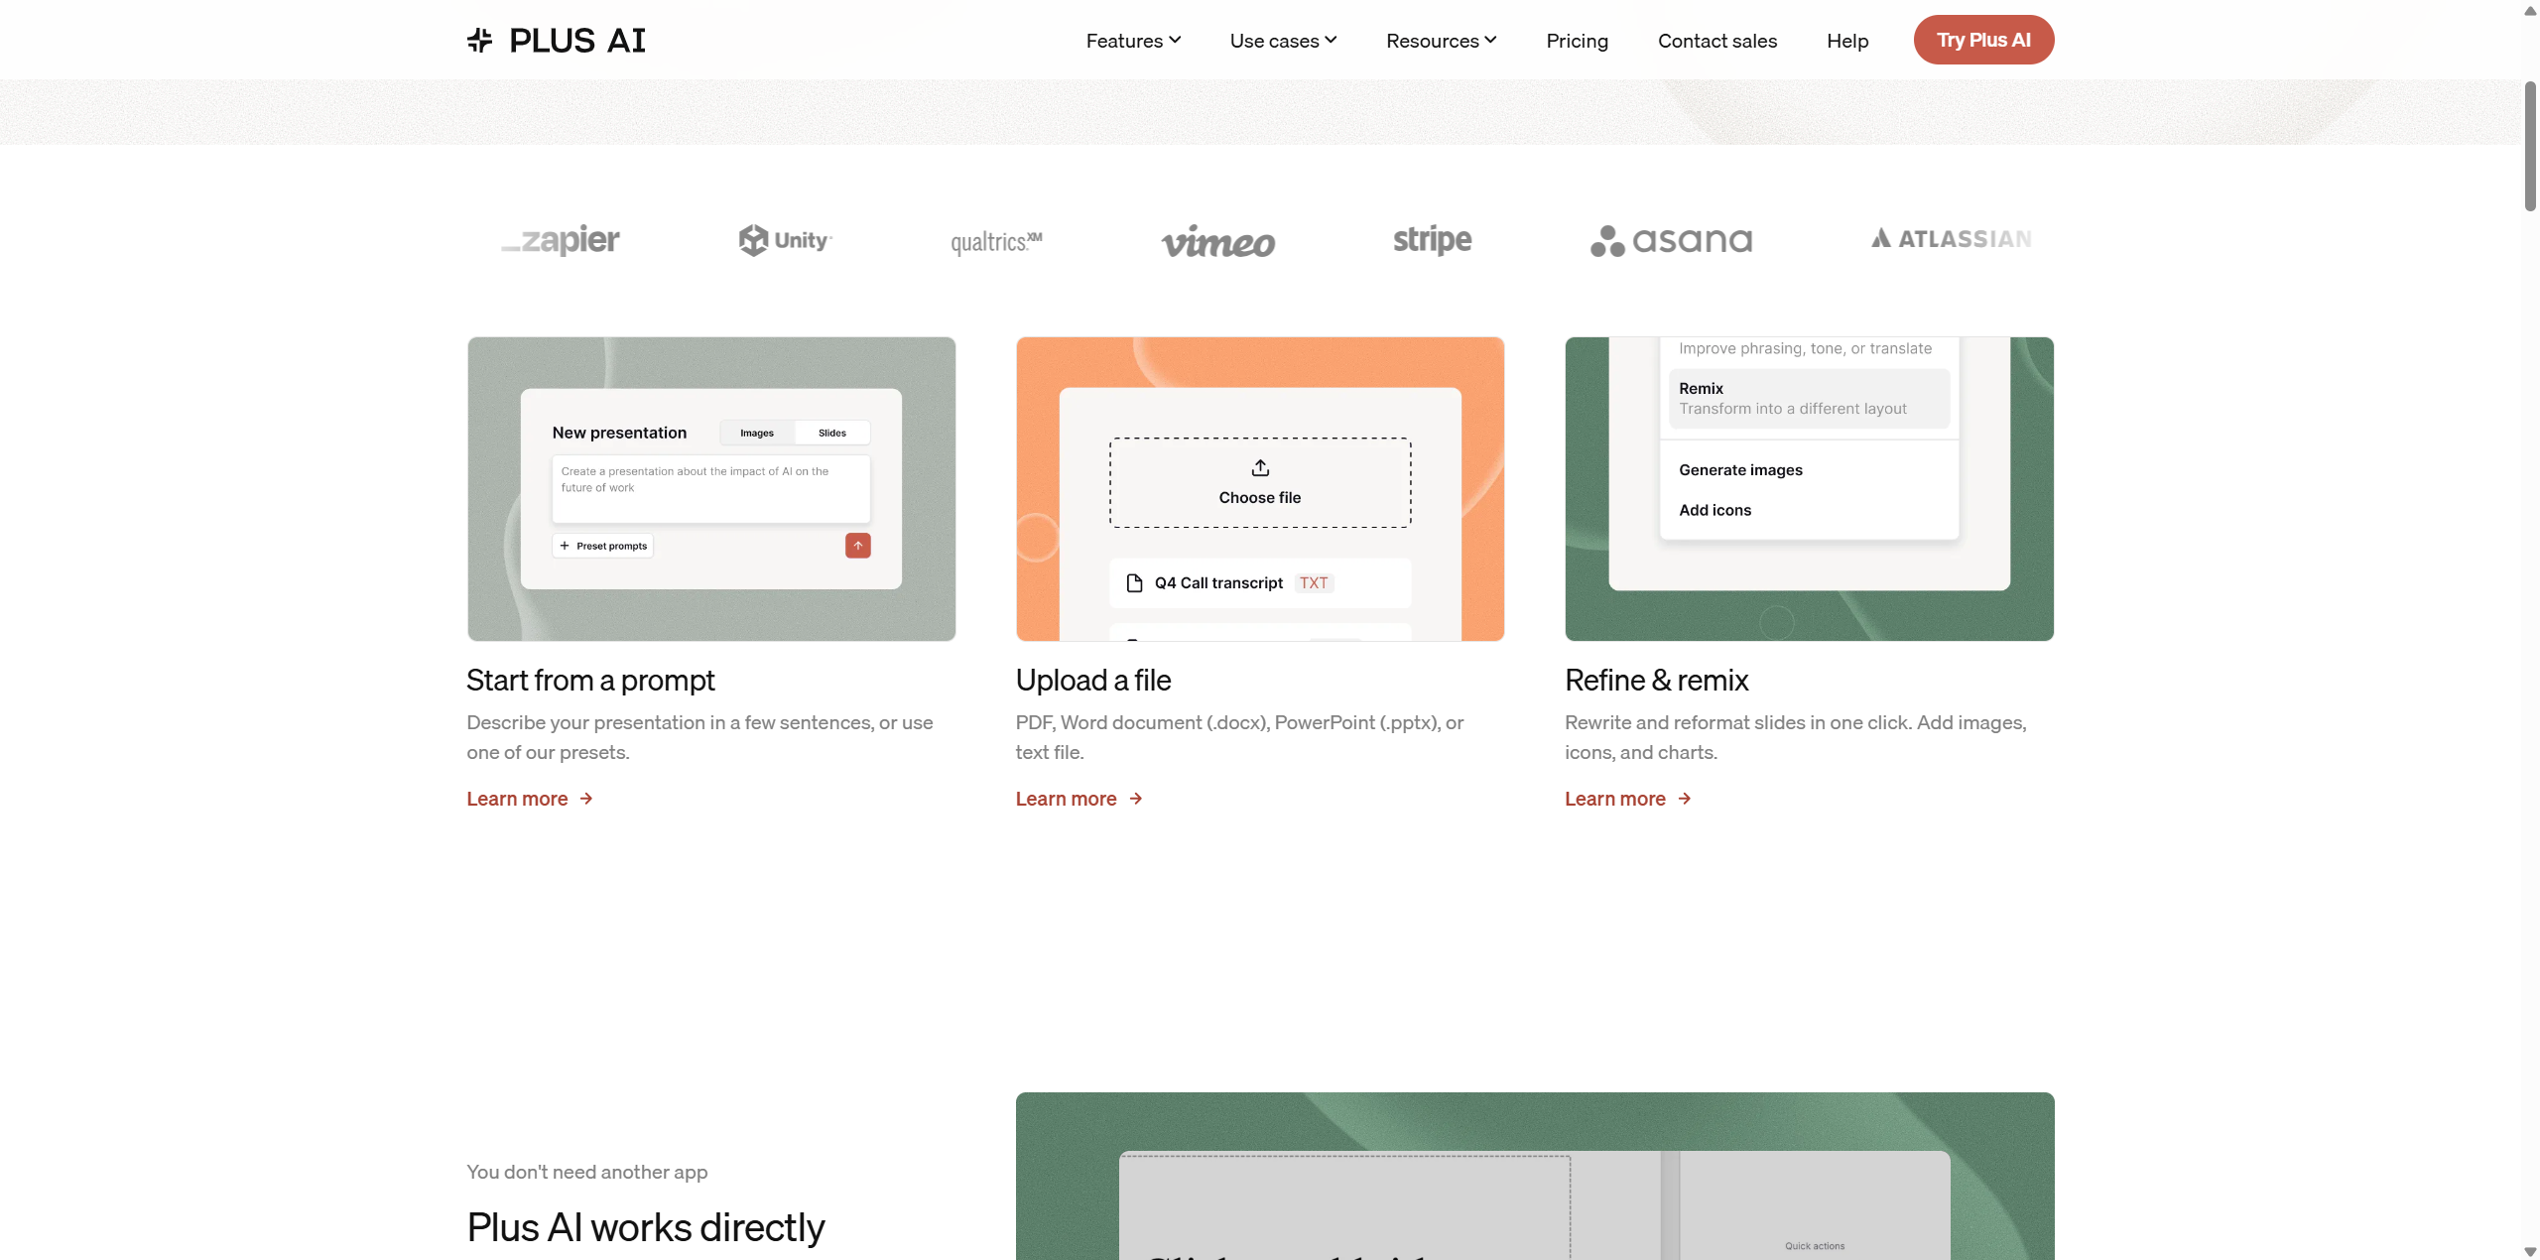The width and height of the screenshot is (2540, 1260).
Task: Open Learn more under Start from a prompt
Action: (x=530, y=799)
